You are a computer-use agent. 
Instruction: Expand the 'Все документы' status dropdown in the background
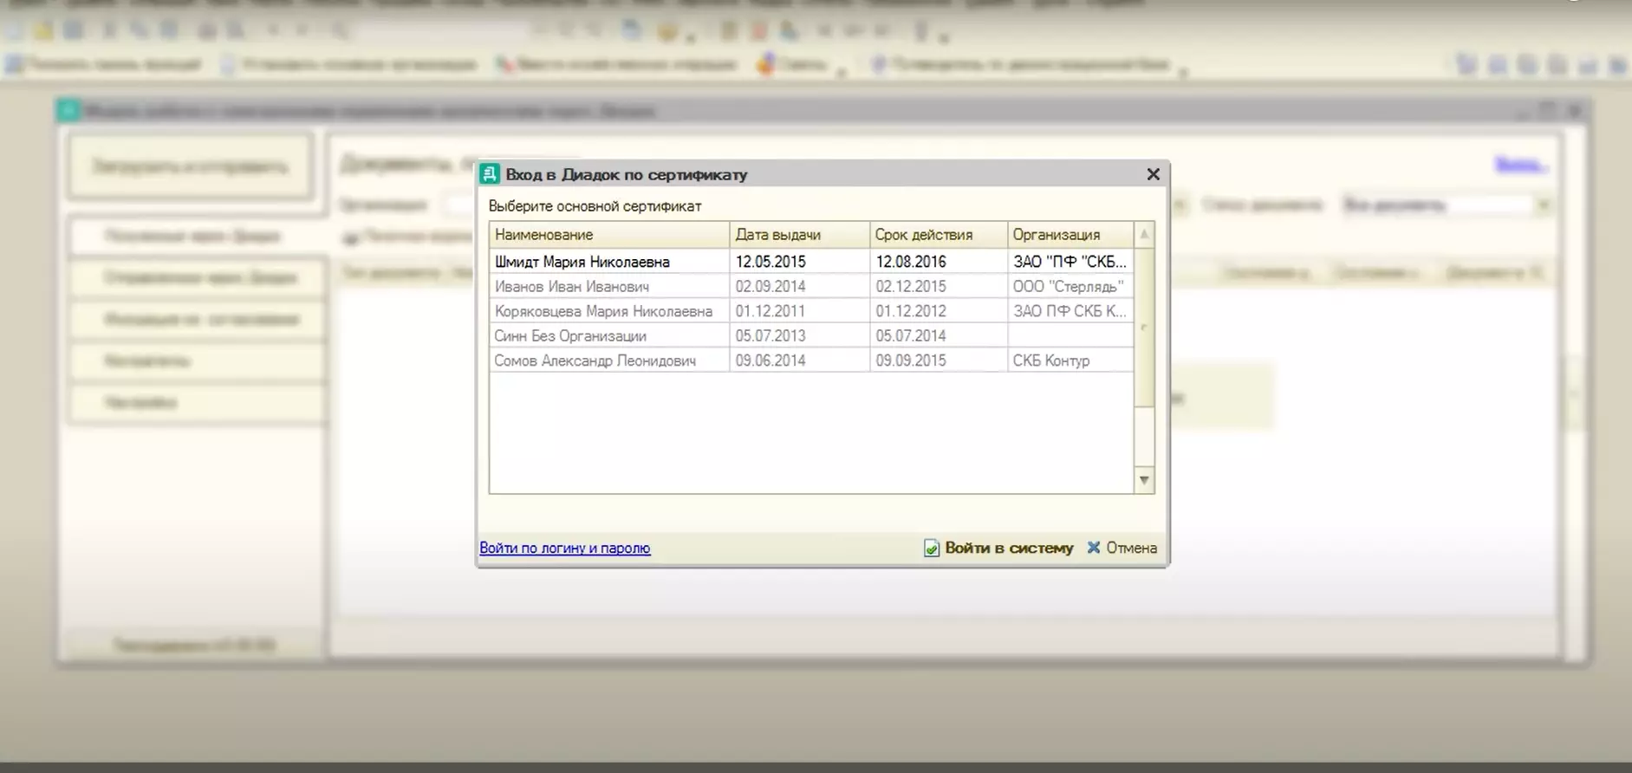[1543, 205]
